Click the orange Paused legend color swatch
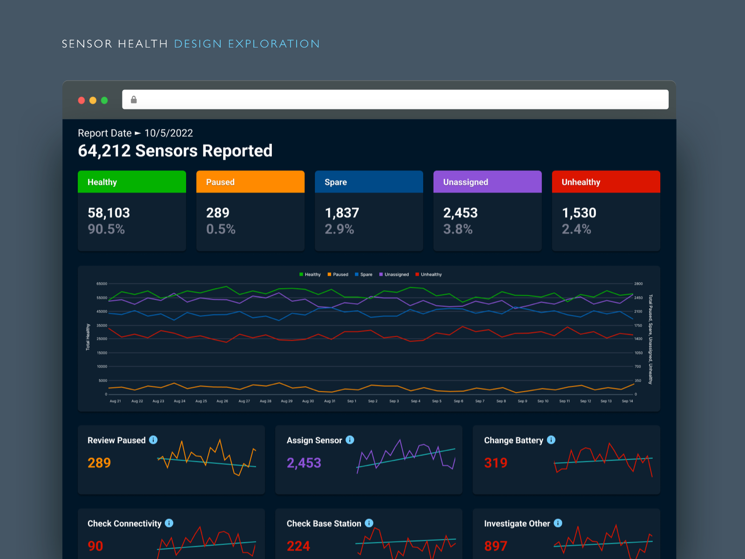Viewport: 745px width, 559px height. [x=329, y=274]
